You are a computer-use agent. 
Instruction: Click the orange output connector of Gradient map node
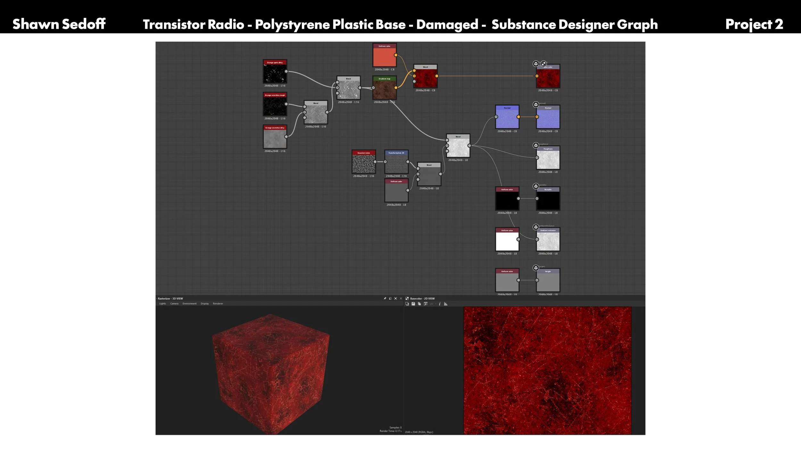coord(396,88)
